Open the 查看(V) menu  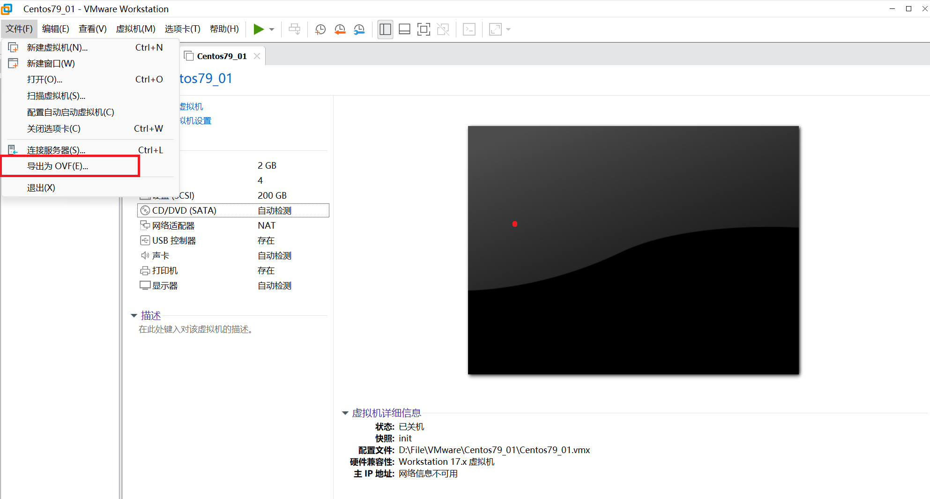click(x=92, y=29)
